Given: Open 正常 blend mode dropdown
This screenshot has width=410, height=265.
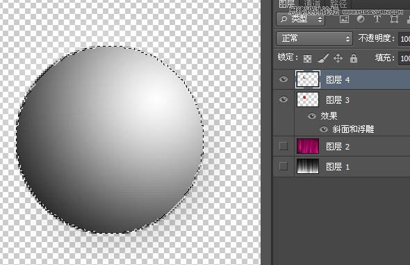Looking at the screenshot, I should [x=314, y=38].
